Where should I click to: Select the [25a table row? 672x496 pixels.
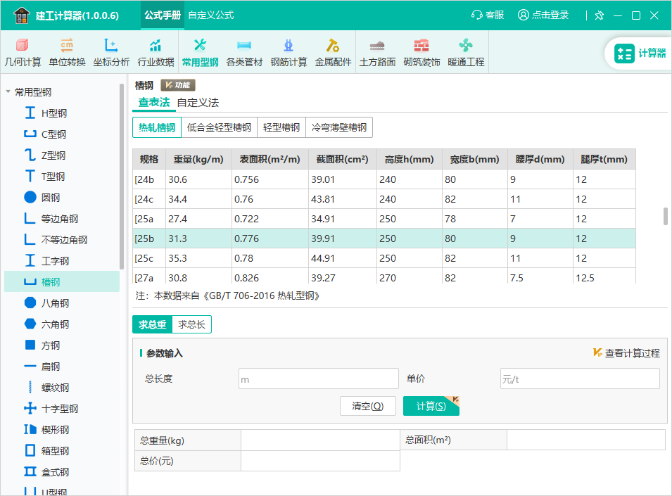coord(384,218)
